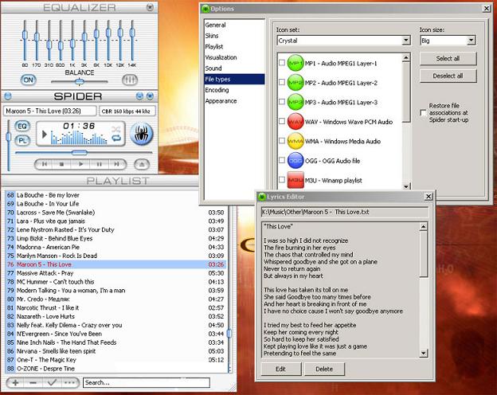The height and width of the screenshot is (395, 497).
Task: Check the OGG file association box
Action: [x=281, y=160]
